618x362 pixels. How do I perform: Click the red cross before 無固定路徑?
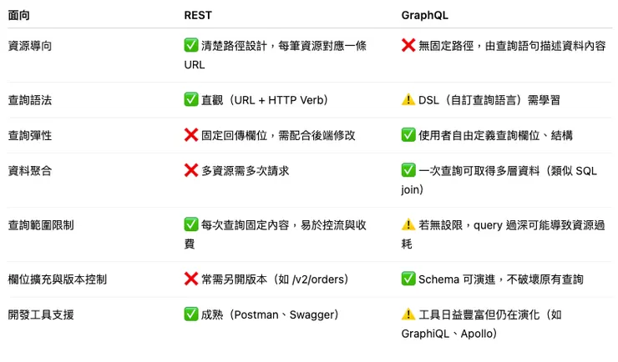click(x=408, y=46)
